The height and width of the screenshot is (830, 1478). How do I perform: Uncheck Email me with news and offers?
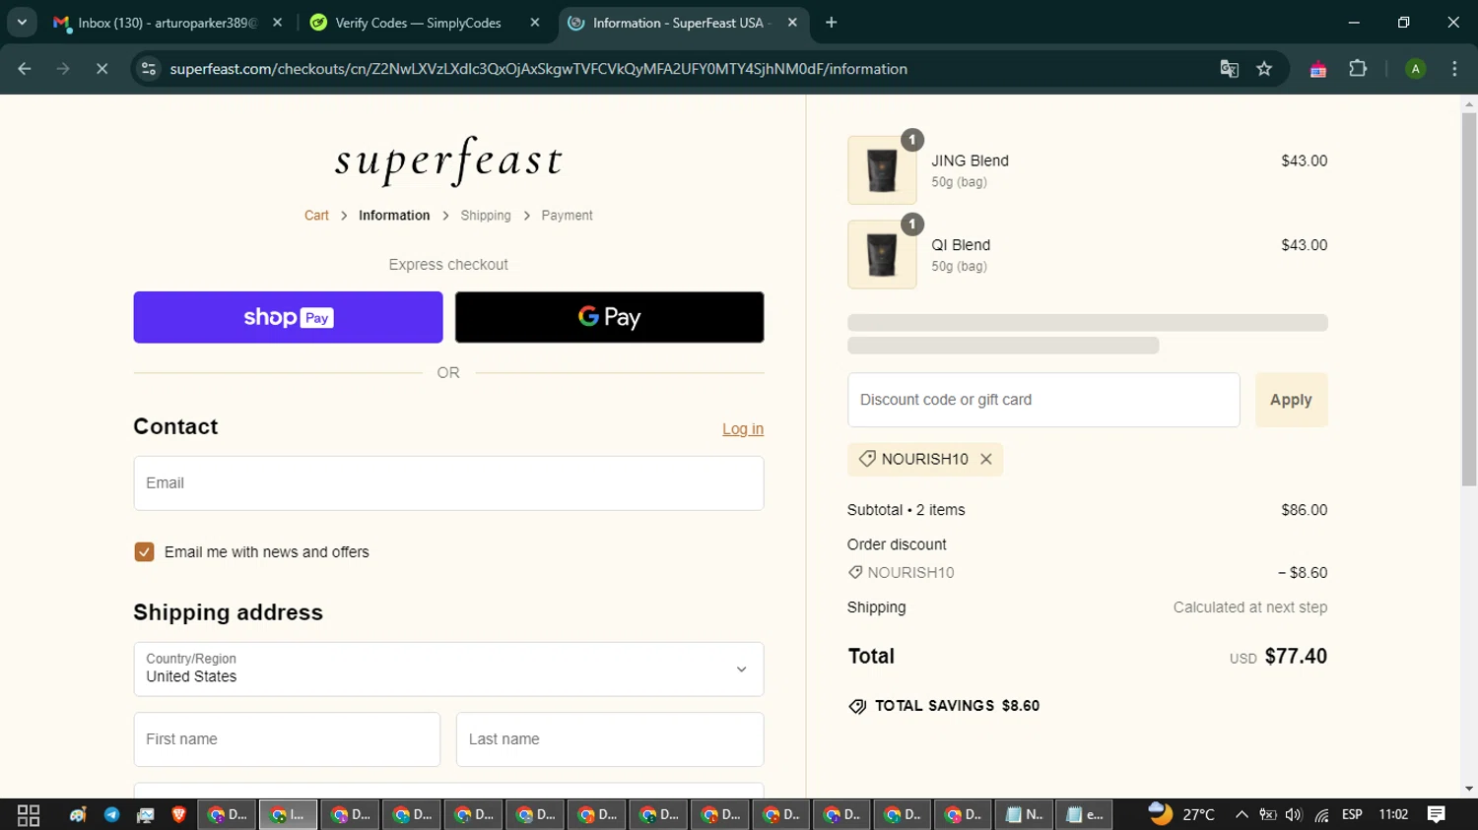pyautogui.click(x=144, y=552)
